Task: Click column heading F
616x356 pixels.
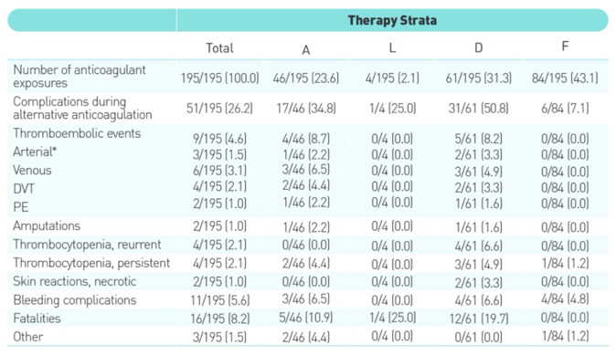Action: [565, 47]
